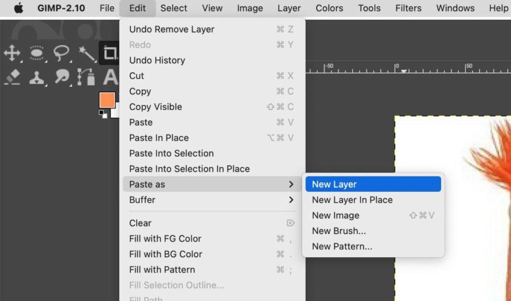This screenshot has width=511, height=301.
Task: Select the Move tool
Action: tap(12, 53)
